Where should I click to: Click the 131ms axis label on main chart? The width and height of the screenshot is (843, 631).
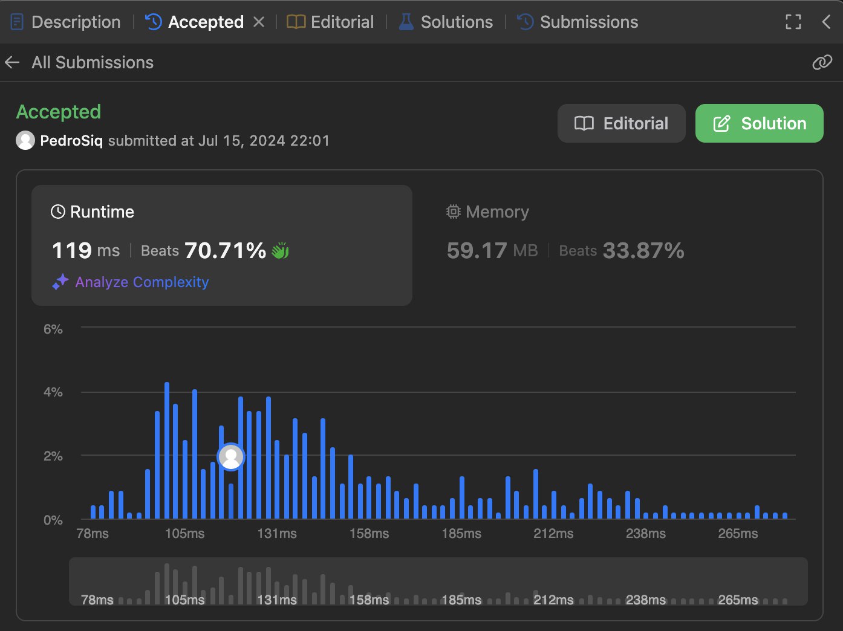tap(277, 534)
